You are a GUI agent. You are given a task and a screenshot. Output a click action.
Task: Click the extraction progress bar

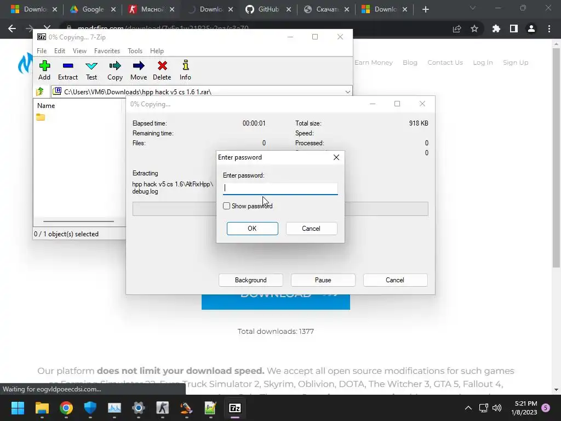[x=280, y=209]
